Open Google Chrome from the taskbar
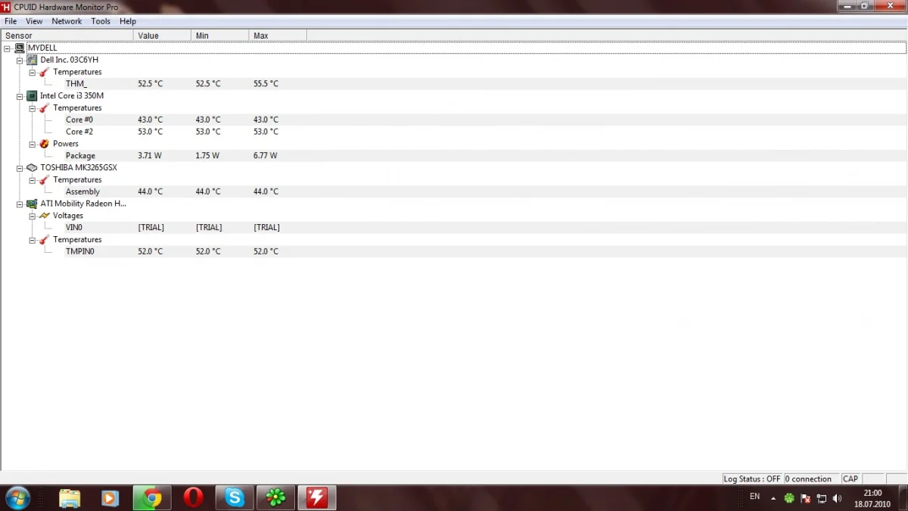The height and width of the screenshot is (511, 908). 152,497
